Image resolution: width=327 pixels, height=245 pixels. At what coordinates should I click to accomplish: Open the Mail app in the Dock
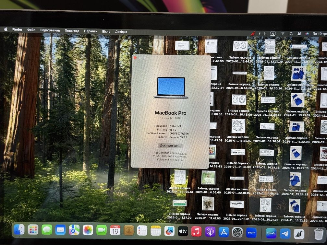point(60,230)
